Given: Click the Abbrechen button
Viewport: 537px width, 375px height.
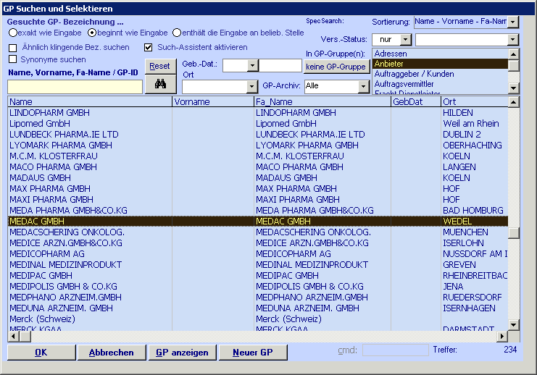Looking at the screenshot, I should click(112, 353).
